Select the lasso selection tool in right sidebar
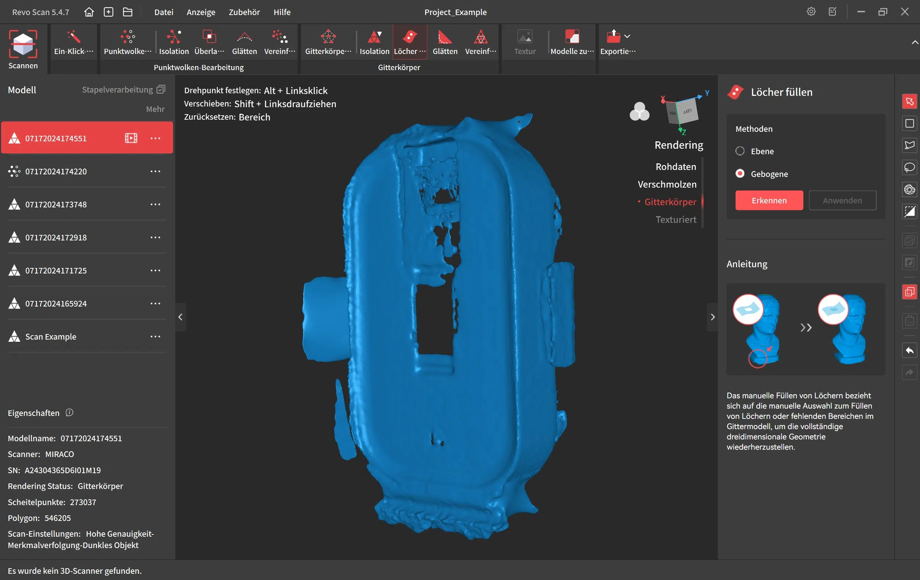920x580 pixels. (x=909, y=167)
